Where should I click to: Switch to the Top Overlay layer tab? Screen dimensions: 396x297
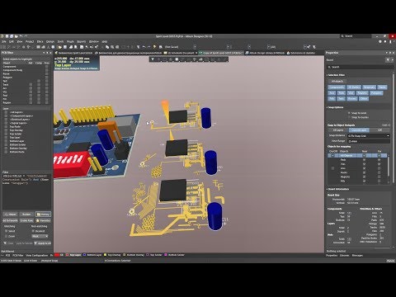(x=114, y=255)
